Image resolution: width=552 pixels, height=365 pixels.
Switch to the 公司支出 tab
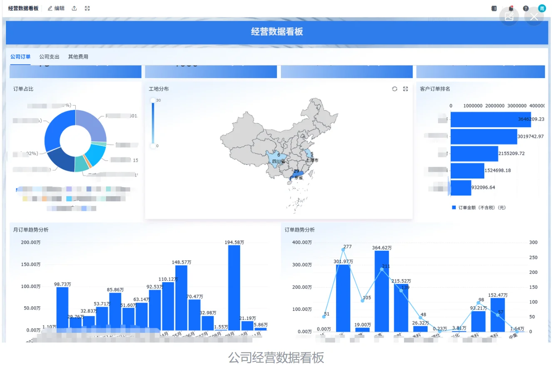(x=49, y=57)
